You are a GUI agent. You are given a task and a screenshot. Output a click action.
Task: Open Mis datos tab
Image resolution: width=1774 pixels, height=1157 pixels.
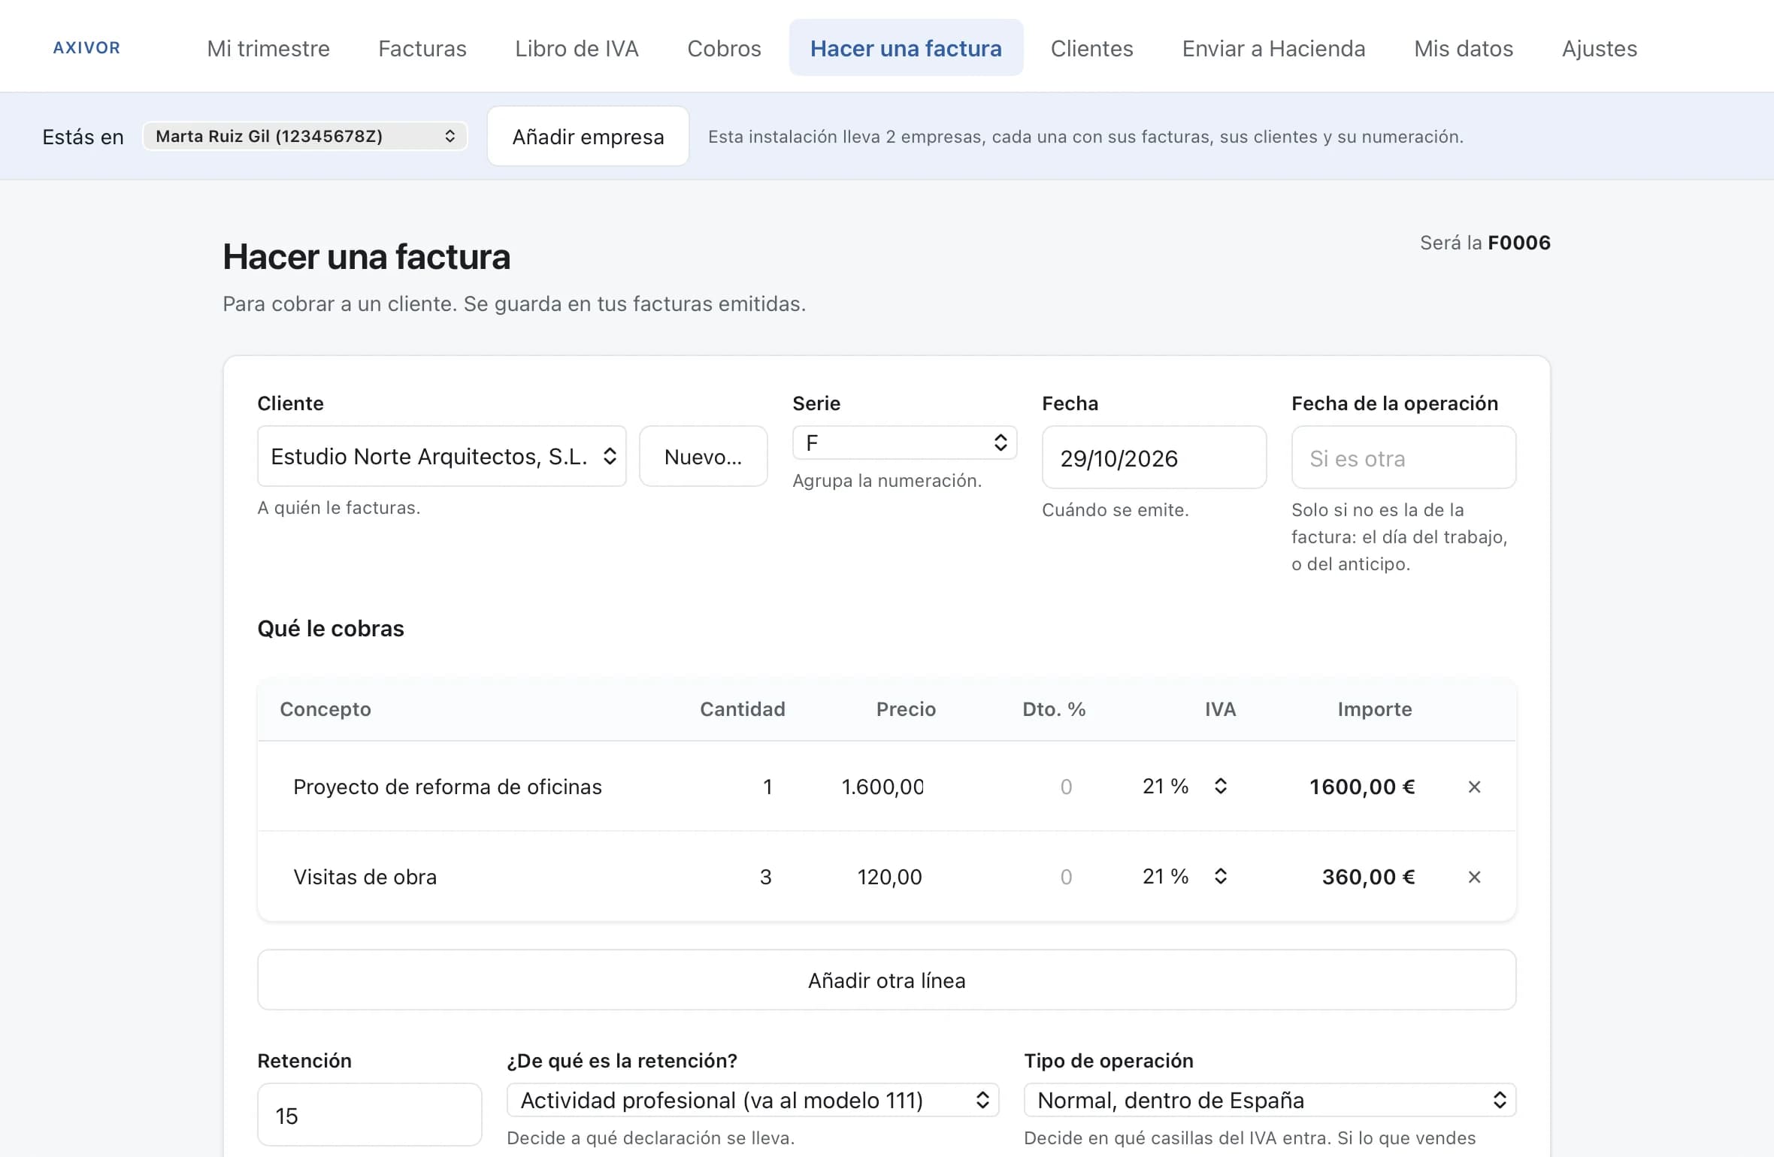click(1464, 48)
